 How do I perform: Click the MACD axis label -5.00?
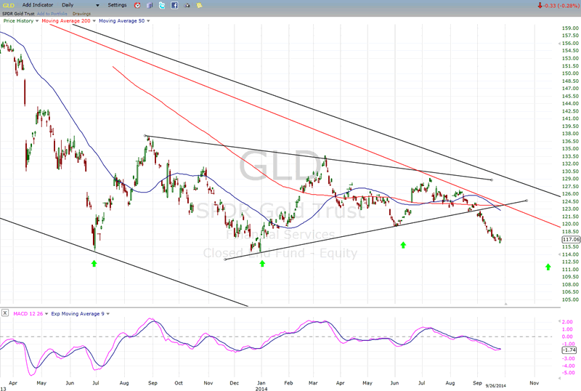[x=569, y=373]
